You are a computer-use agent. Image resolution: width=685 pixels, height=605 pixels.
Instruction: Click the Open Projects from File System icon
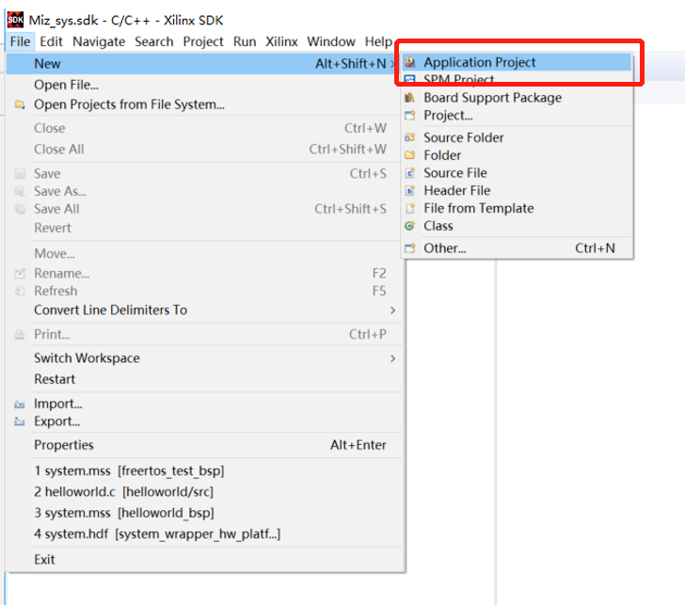pos(20,104)
